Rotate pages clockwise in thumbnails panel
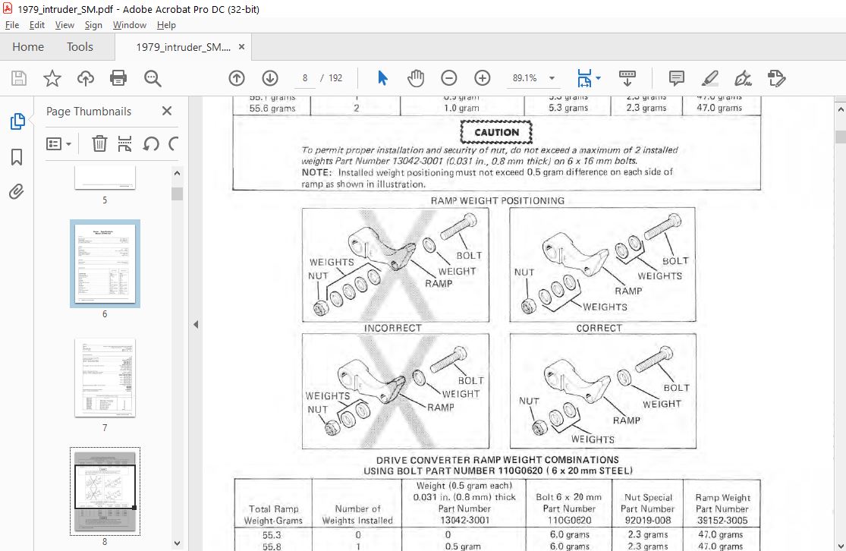 click(174, 143)
